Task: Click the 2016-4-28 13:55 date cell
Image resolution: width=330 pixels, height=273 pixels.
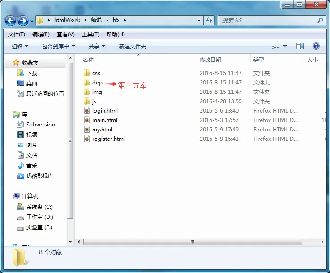Action: 221,101
